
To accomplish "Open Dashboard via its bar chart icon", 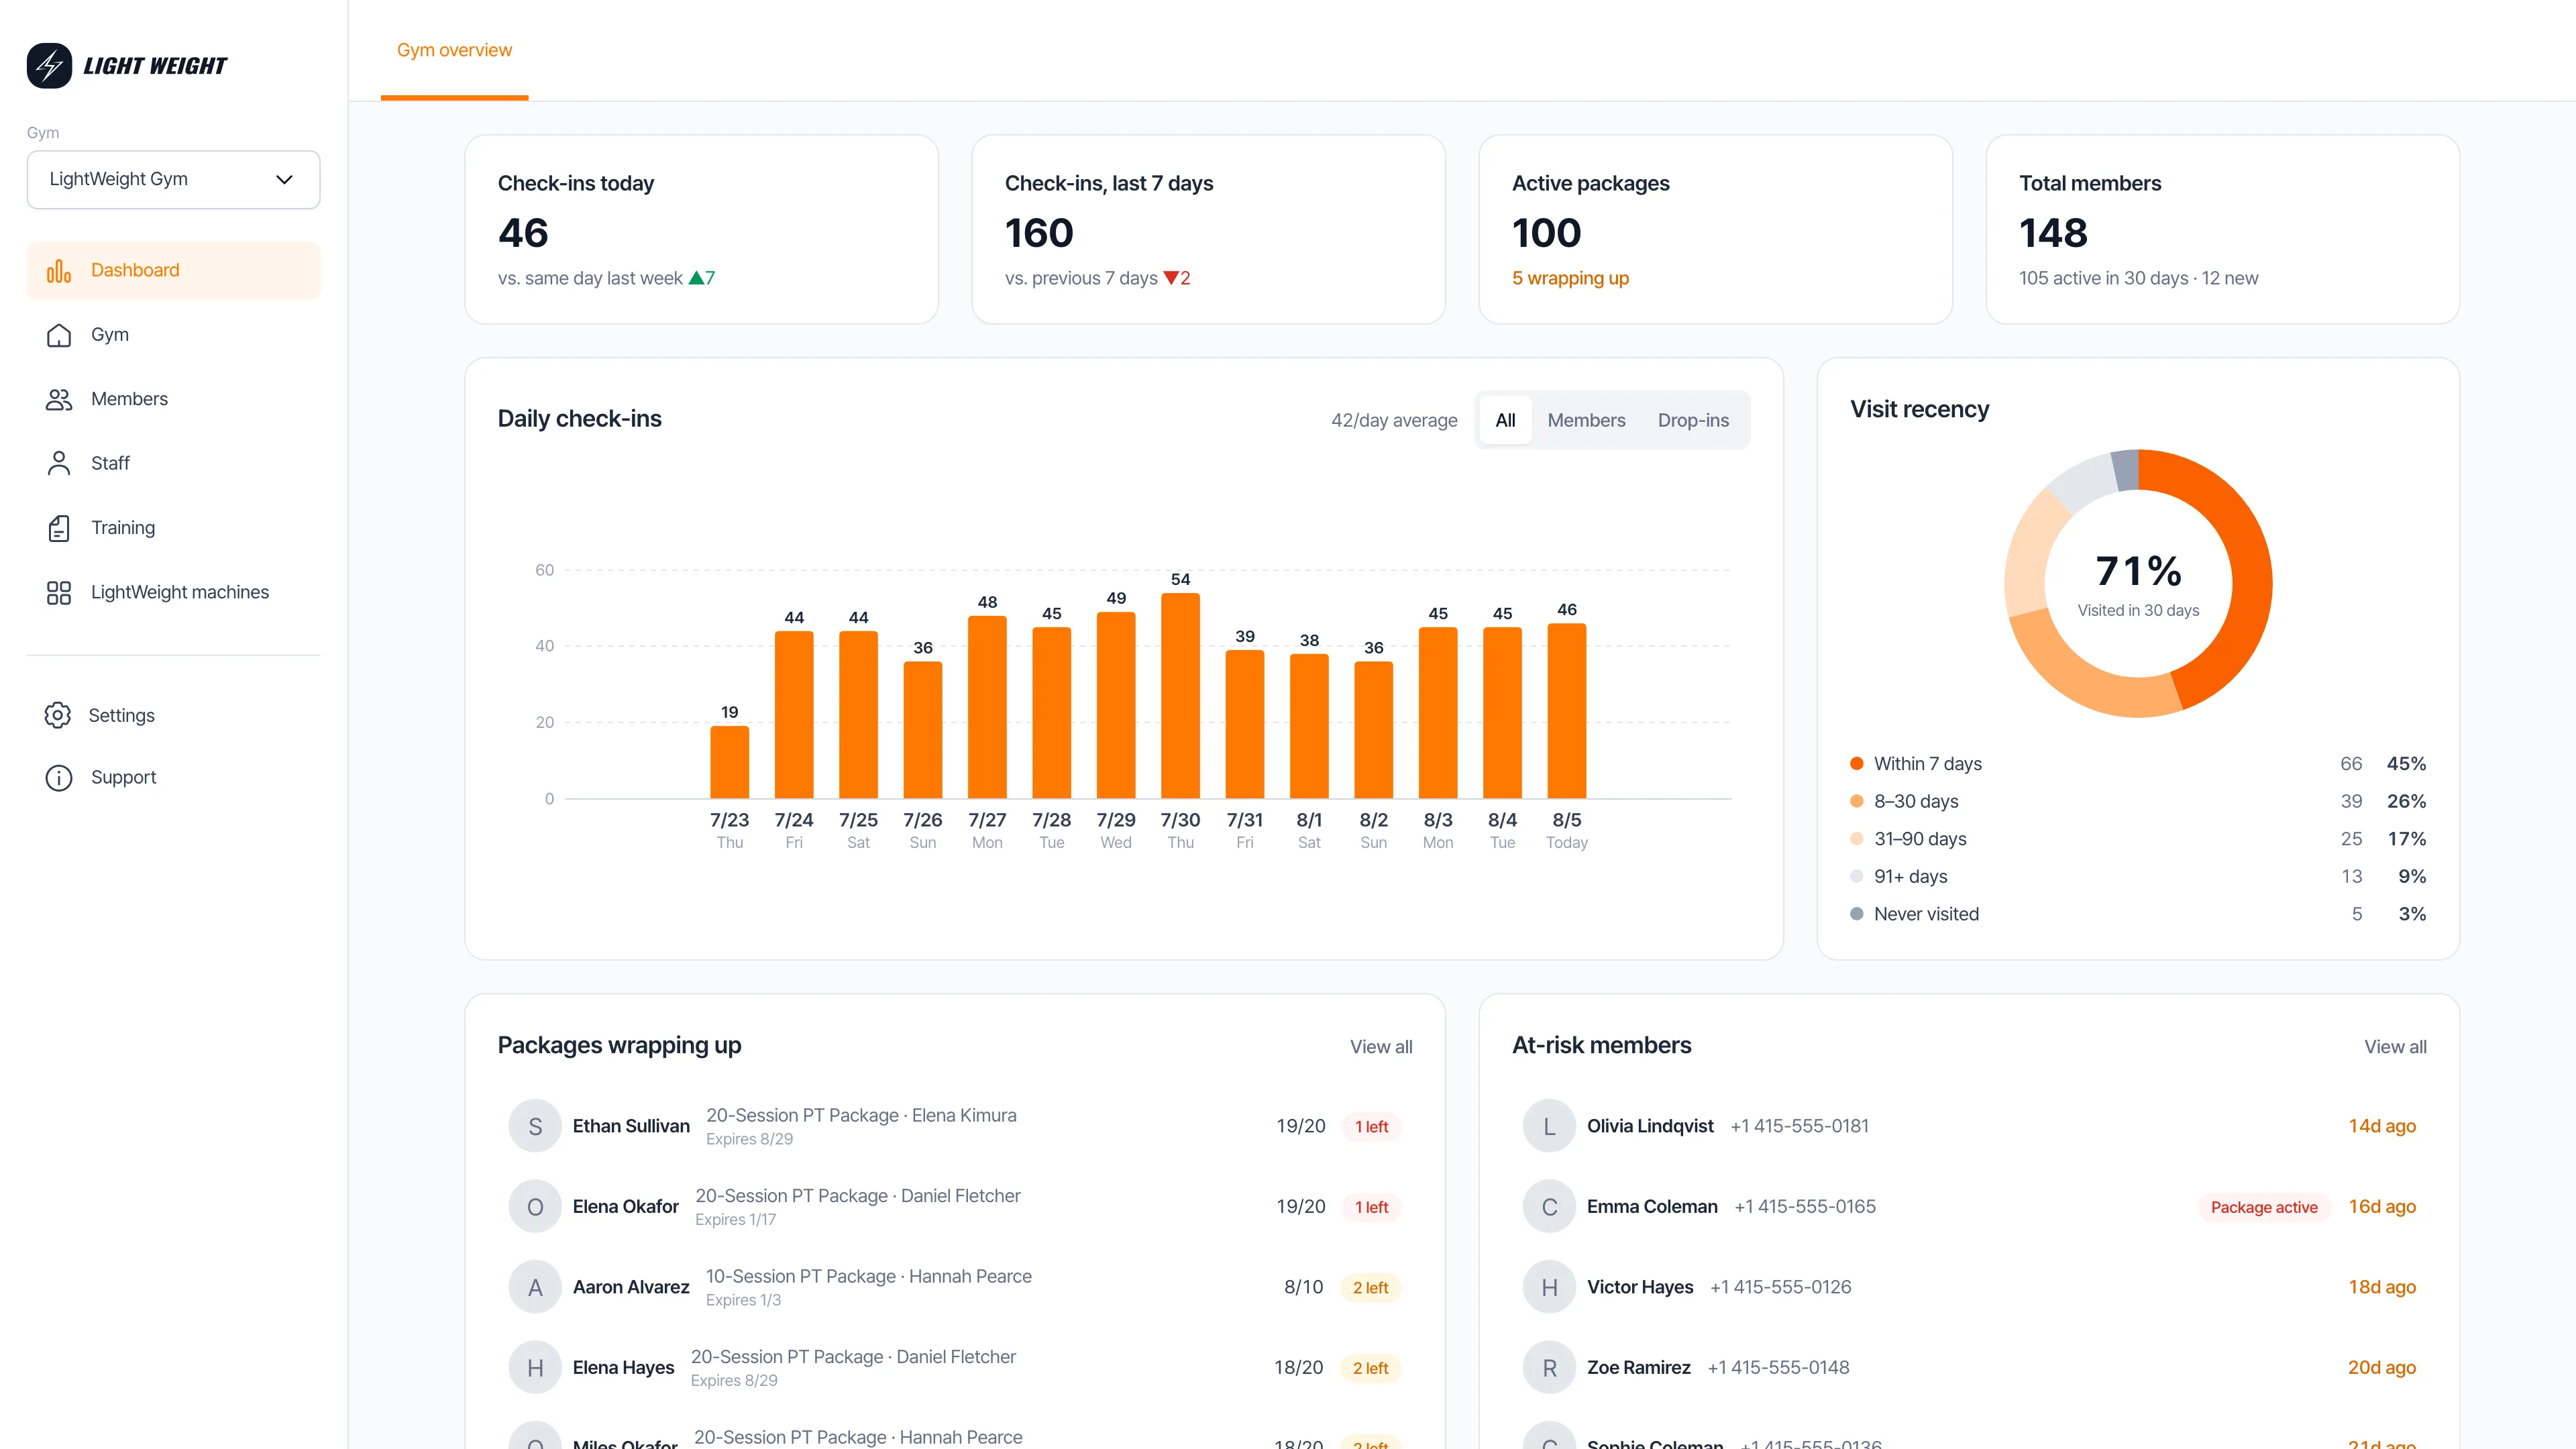I will click(59, 271).
